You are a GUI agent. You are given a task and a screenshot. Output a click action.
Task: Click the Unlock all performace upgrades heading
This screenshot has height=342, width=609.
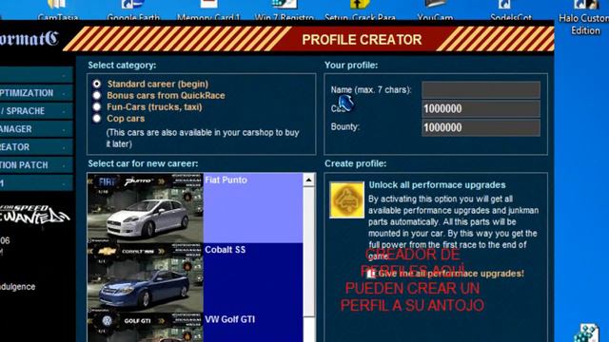coord(437,185)
